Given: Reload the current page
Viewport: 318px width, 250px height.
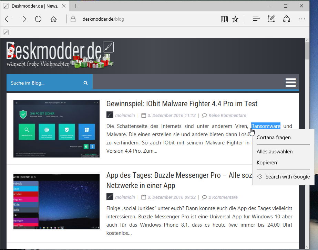Looking at the screenshot, I should (38, 19).
